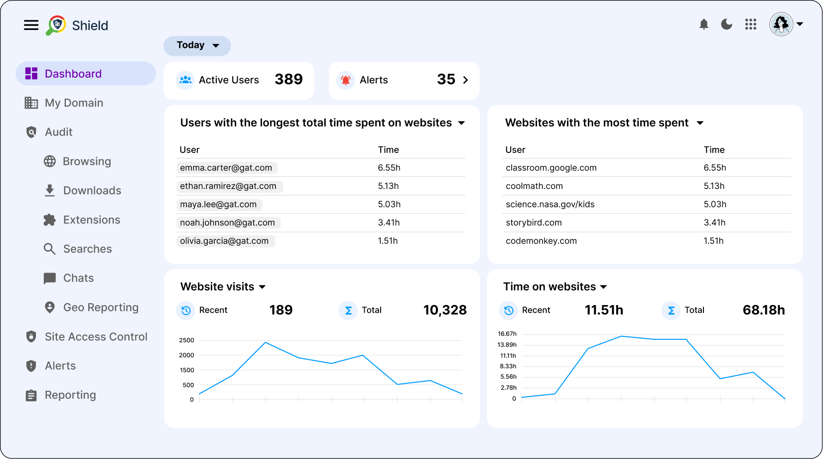Expand Websites with the most time spent dropdown
This screenshot has height=459, width=823.
coord(700,123)
